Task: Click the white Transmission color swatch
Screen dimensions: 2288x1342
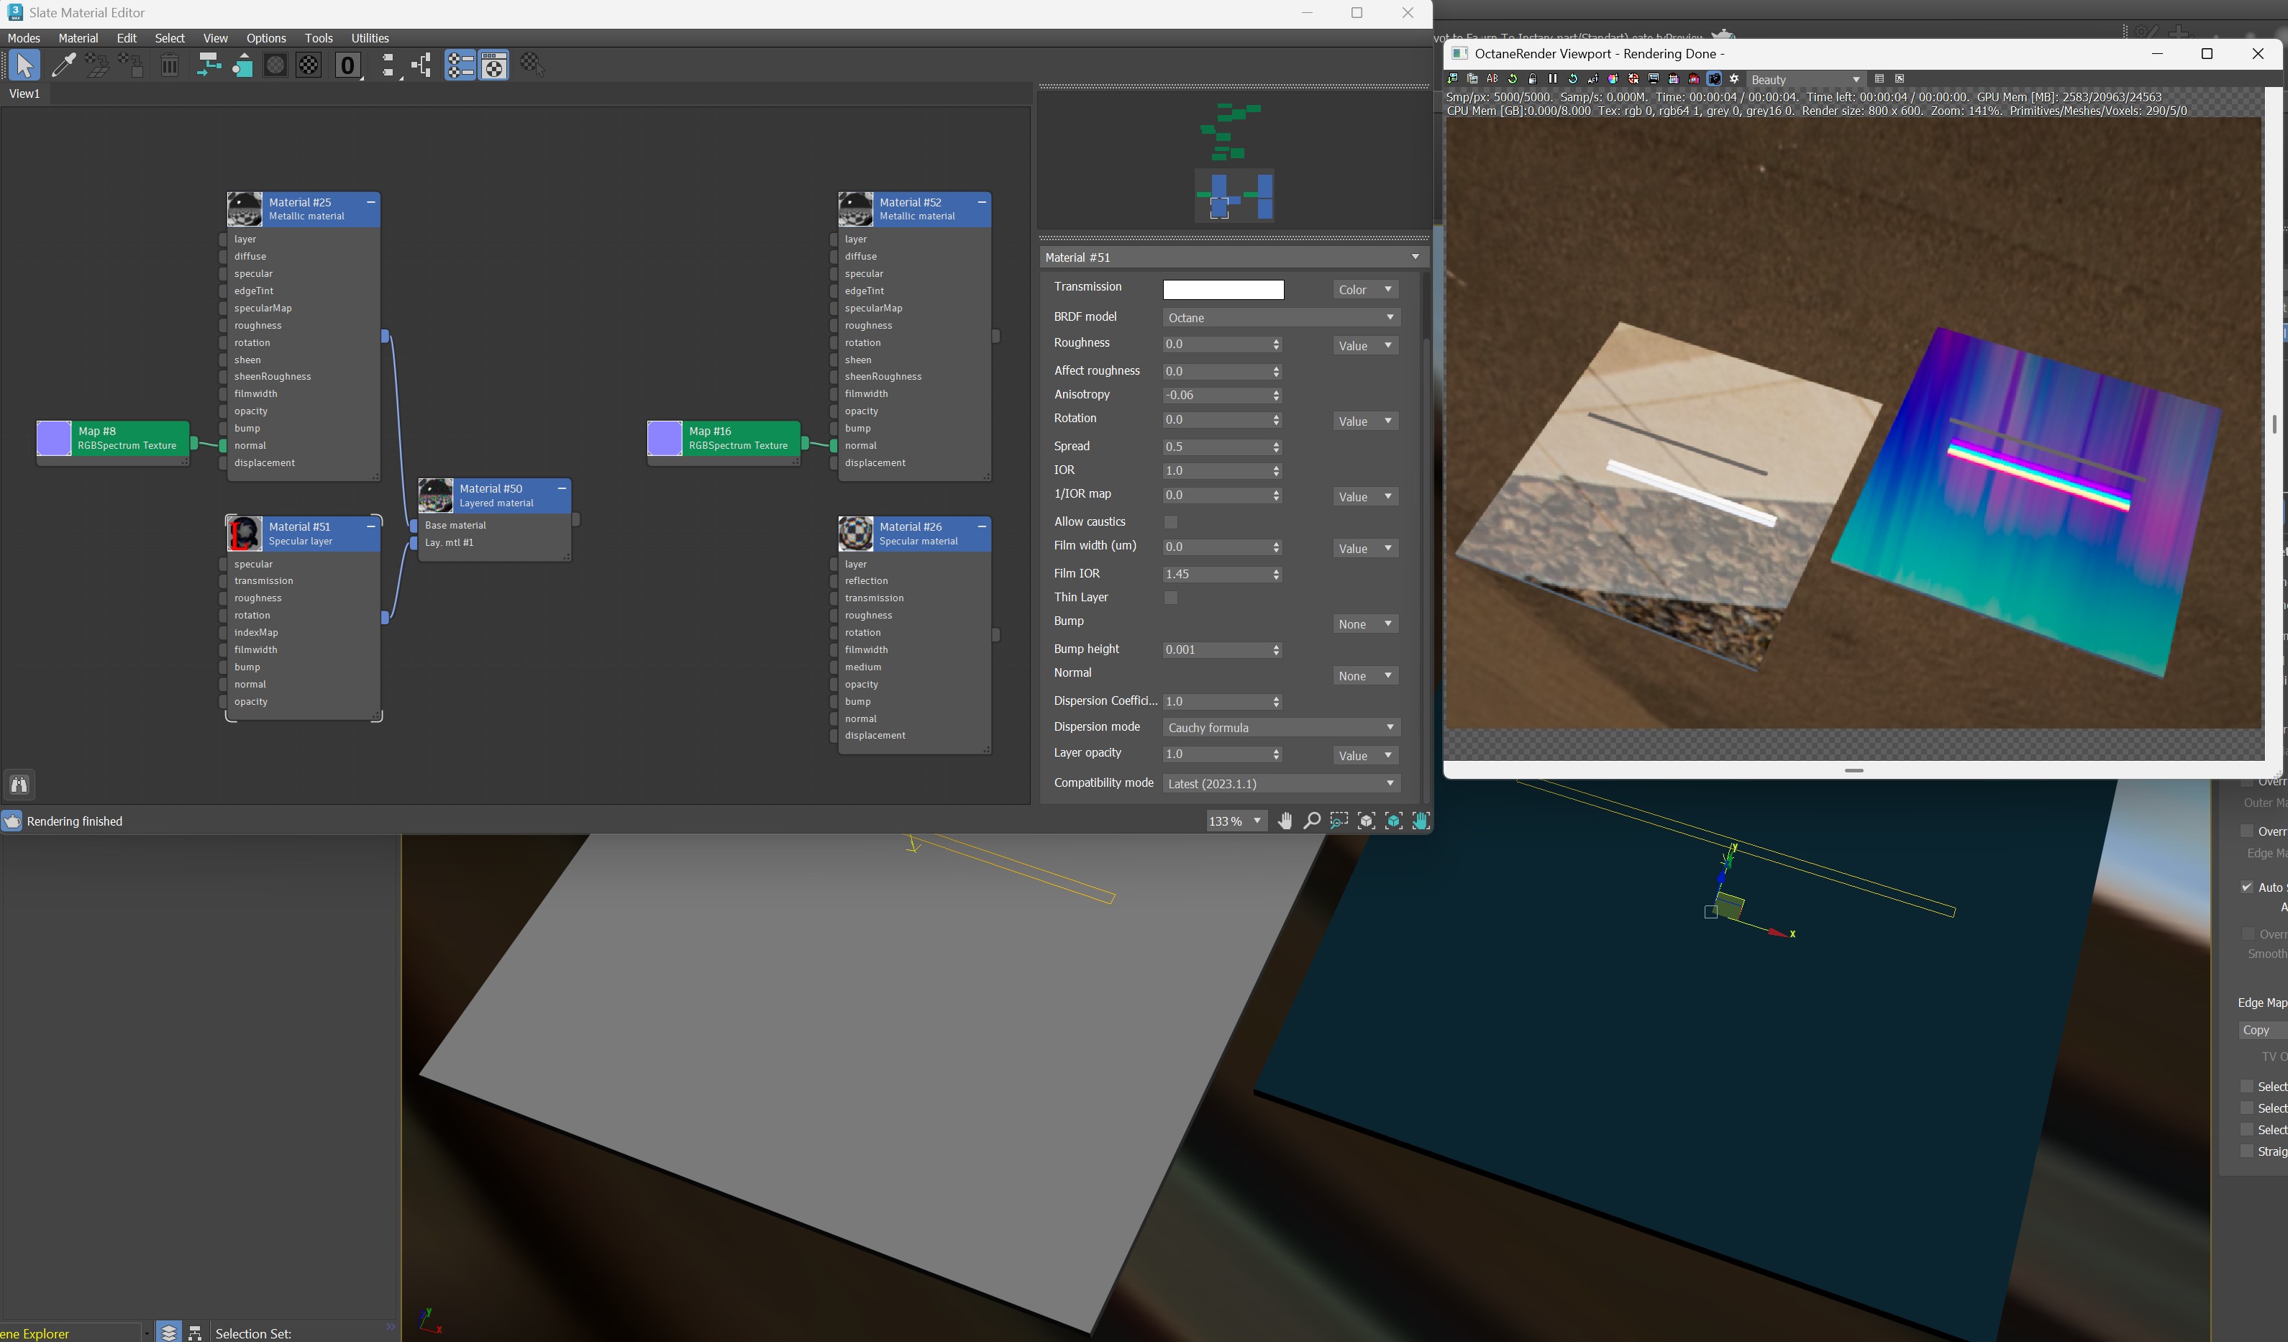Action: [1223, 290]
